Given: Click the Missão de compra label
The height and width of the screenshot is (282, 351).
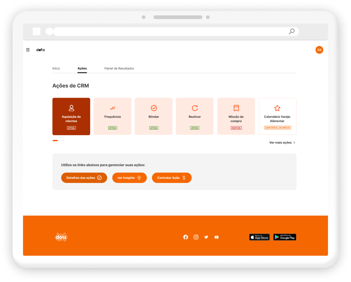Looking at the screenshot, I should point(236,119).
